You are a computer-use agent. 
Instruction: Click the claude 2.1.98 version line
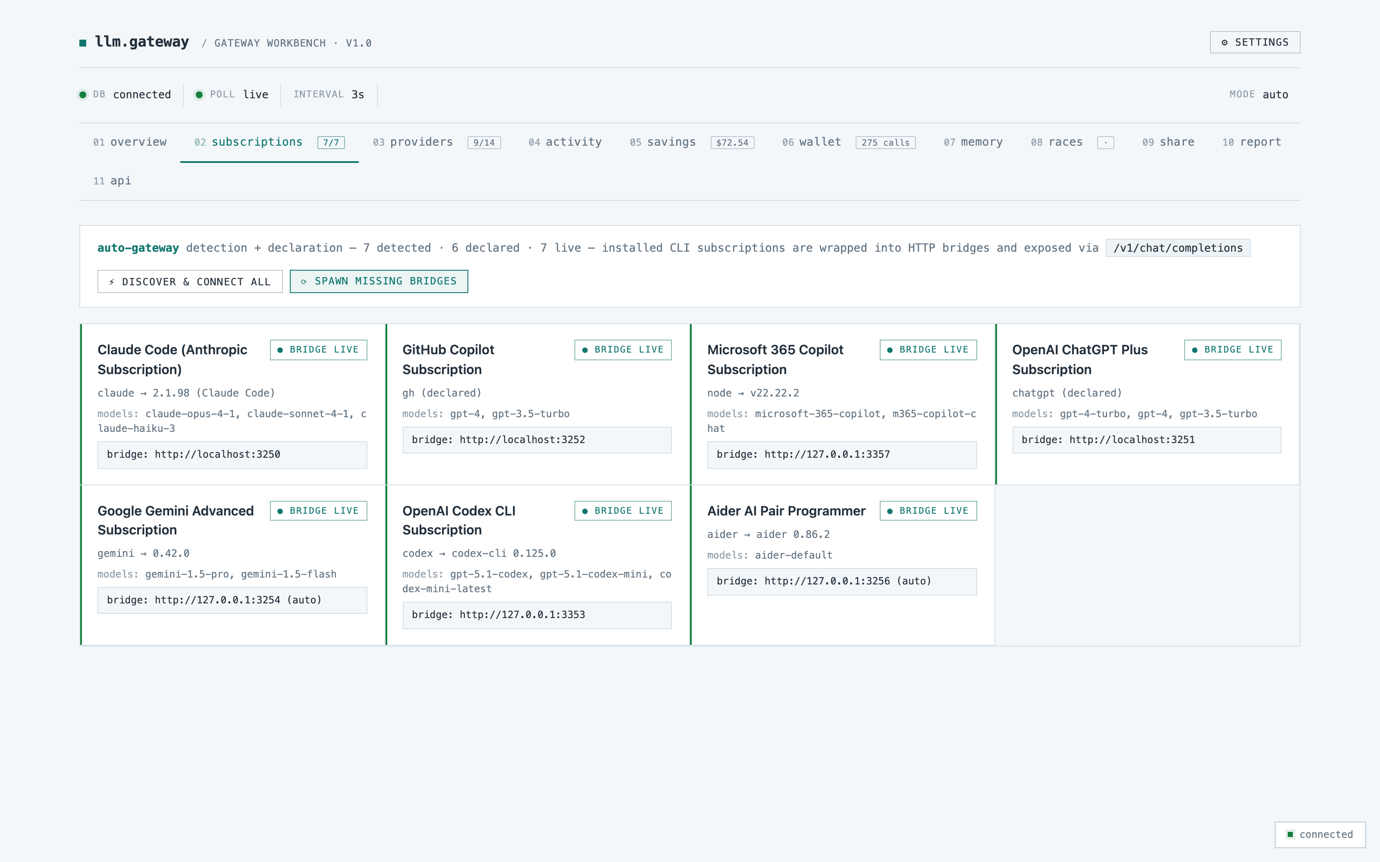tap(186, 393)
